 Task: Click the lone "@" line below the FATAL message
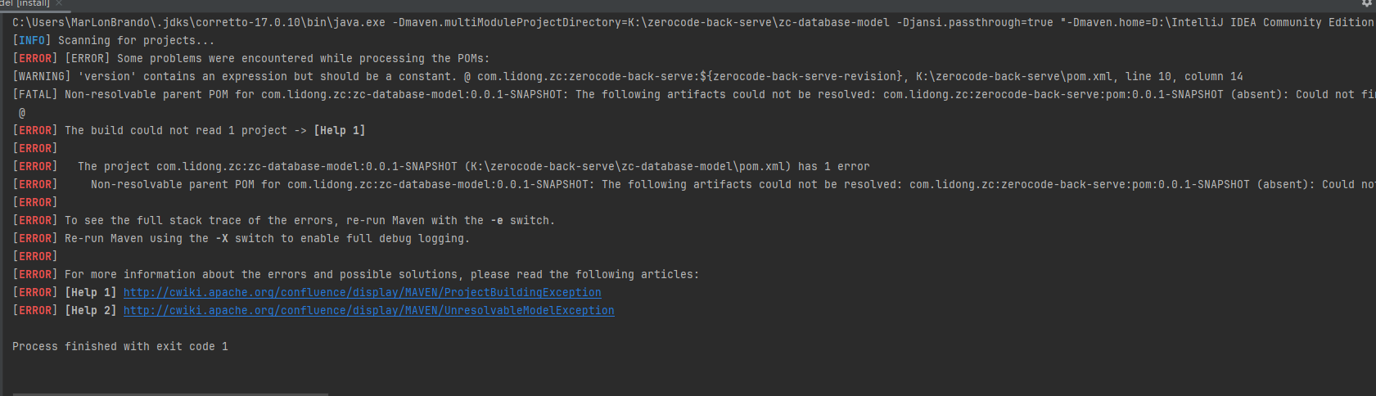22,113
